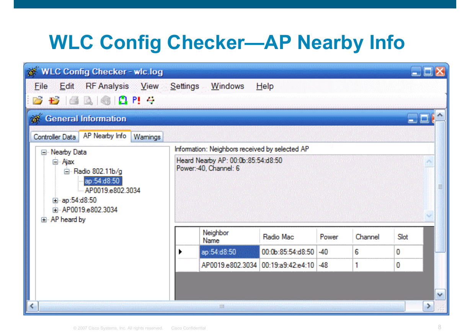This screenshot has height=333, width=470.
Task: Click the Power cell showing -48
Action: point(334,265)
